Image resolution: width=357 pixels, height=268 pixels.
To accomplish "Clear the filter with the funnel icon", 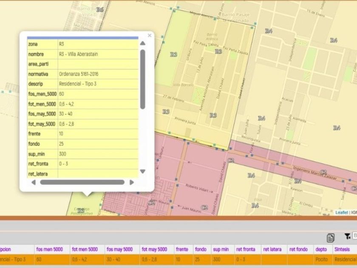I will [x=347, y=237].
